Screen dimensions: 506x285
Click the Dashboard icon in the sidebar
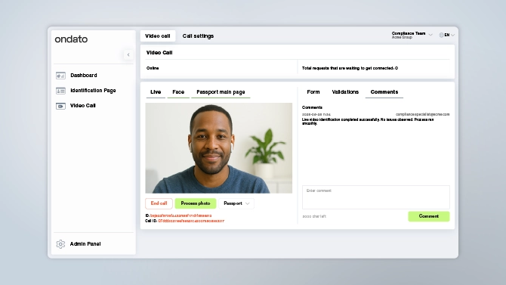(x=60, y=76)
